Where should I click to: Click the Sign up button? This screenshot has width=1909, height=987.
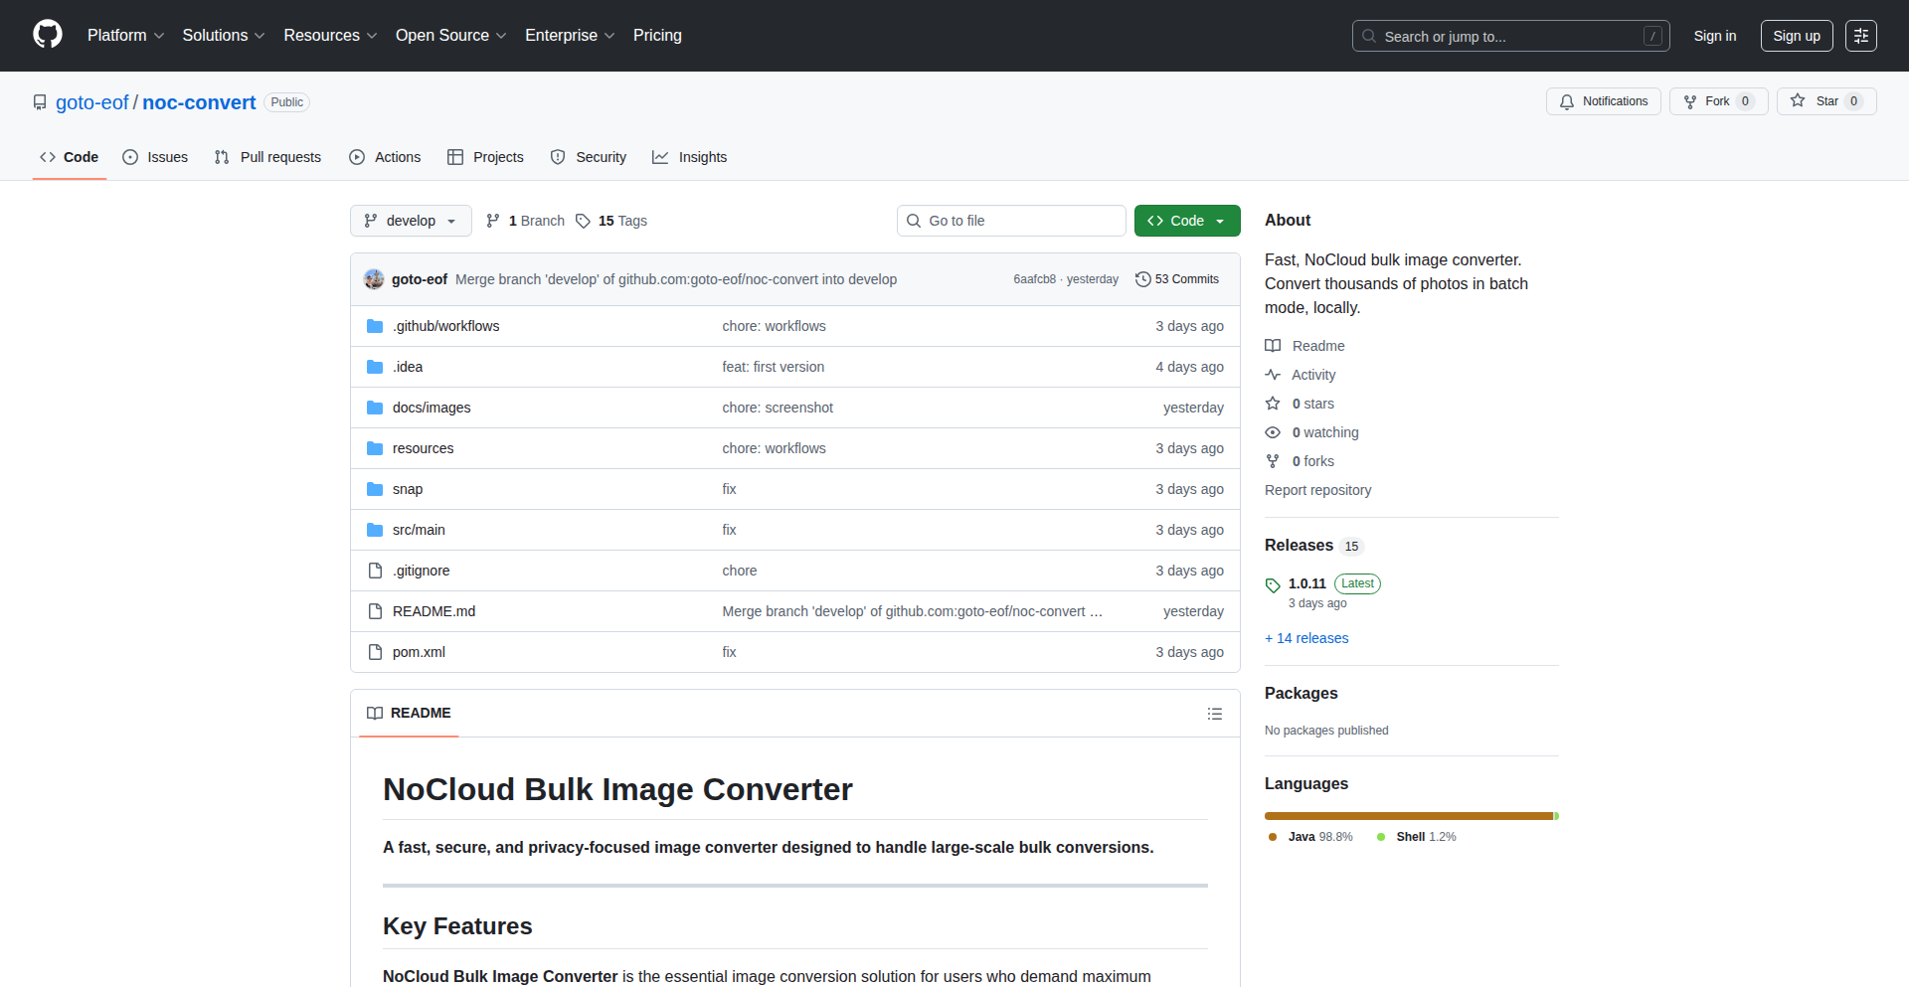pyautogui.click(x=1796, y=36)
